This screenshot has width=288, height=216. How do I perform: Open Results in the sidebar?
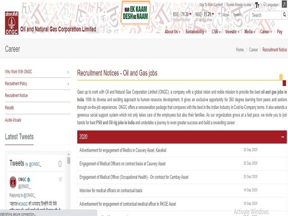pos(9,108)
